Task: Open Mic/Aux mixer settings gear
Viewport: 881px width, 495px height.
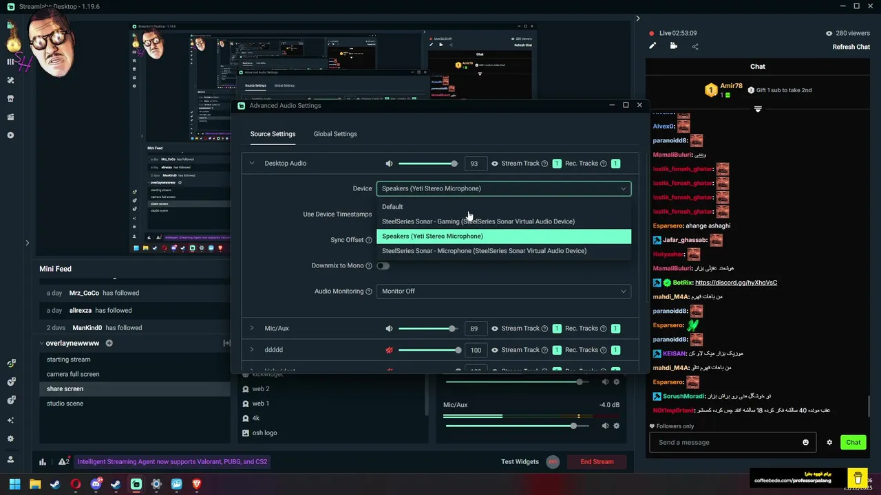Action: click(x=616, y=426)
